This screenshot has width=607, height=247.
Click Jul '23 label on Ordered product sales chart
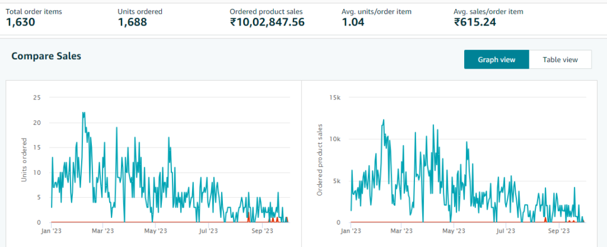click(x=504, y=231)
